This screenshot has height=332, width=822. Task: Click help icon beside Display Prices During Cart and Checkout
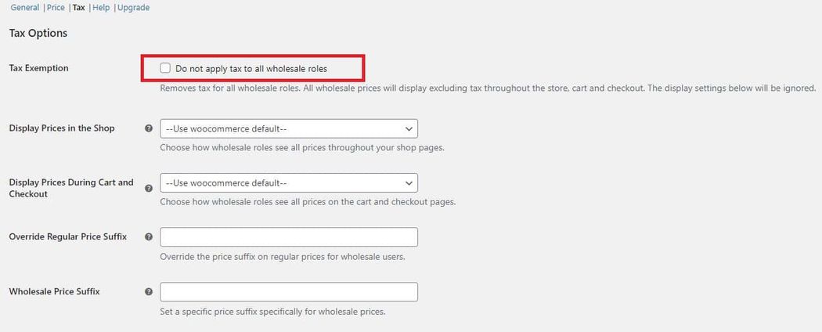(149, 188)
